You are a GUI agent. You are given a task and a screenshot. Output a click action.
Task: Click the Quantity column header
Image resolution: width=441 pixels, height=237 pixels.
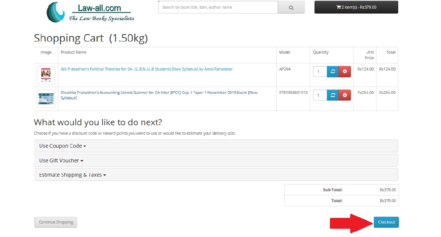(x=321, y=52)
